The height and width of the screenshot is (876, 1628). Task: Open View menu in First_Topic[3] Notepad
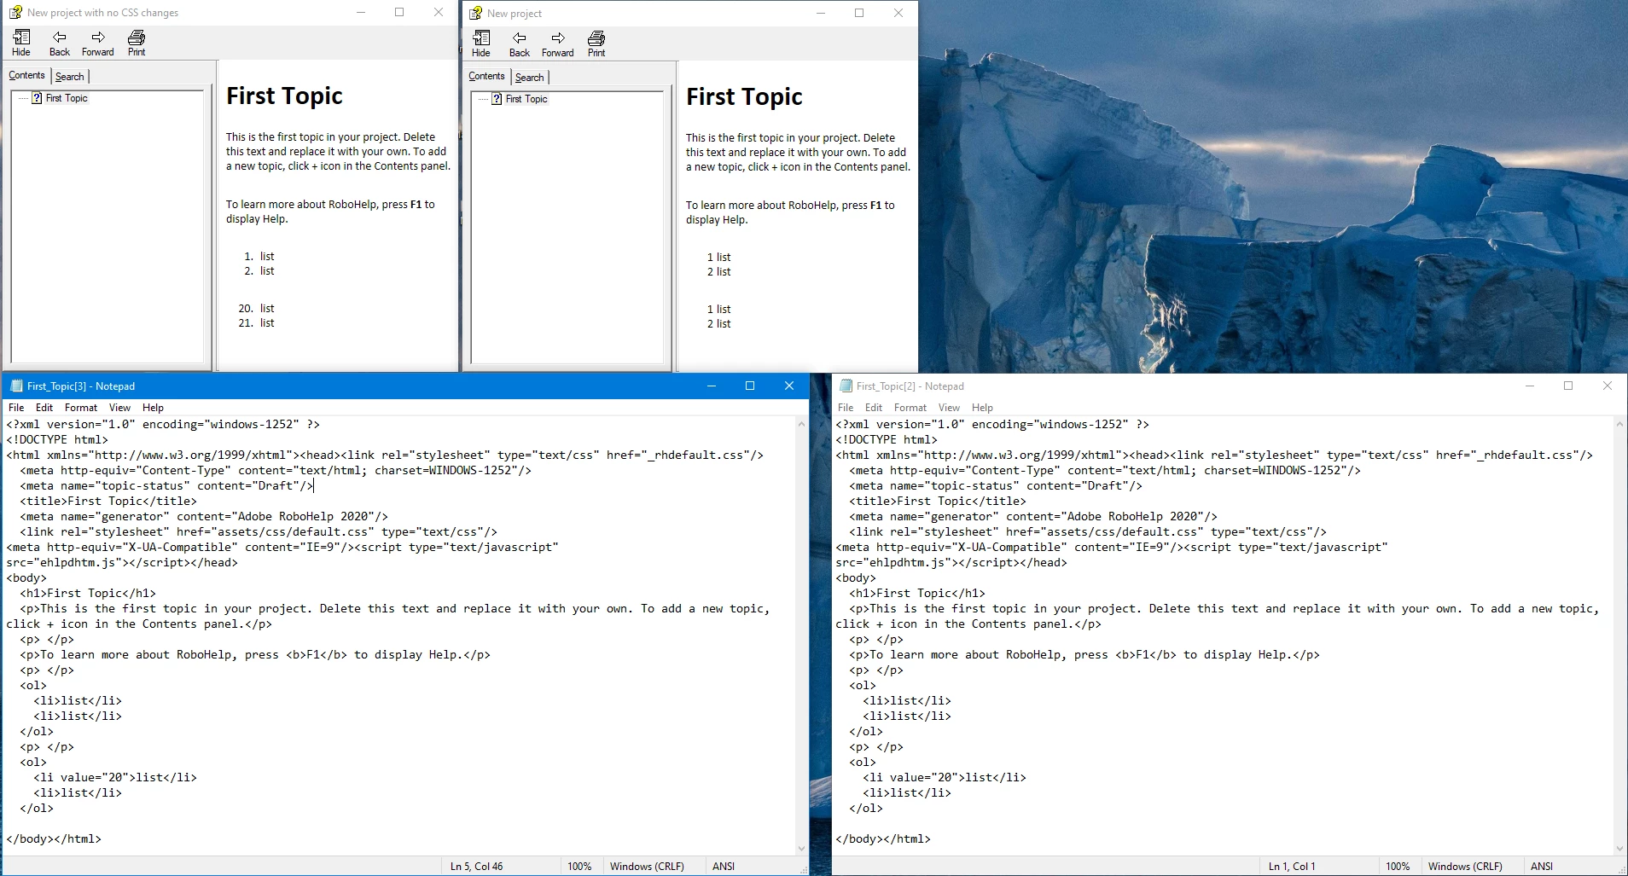pos(119,408)
